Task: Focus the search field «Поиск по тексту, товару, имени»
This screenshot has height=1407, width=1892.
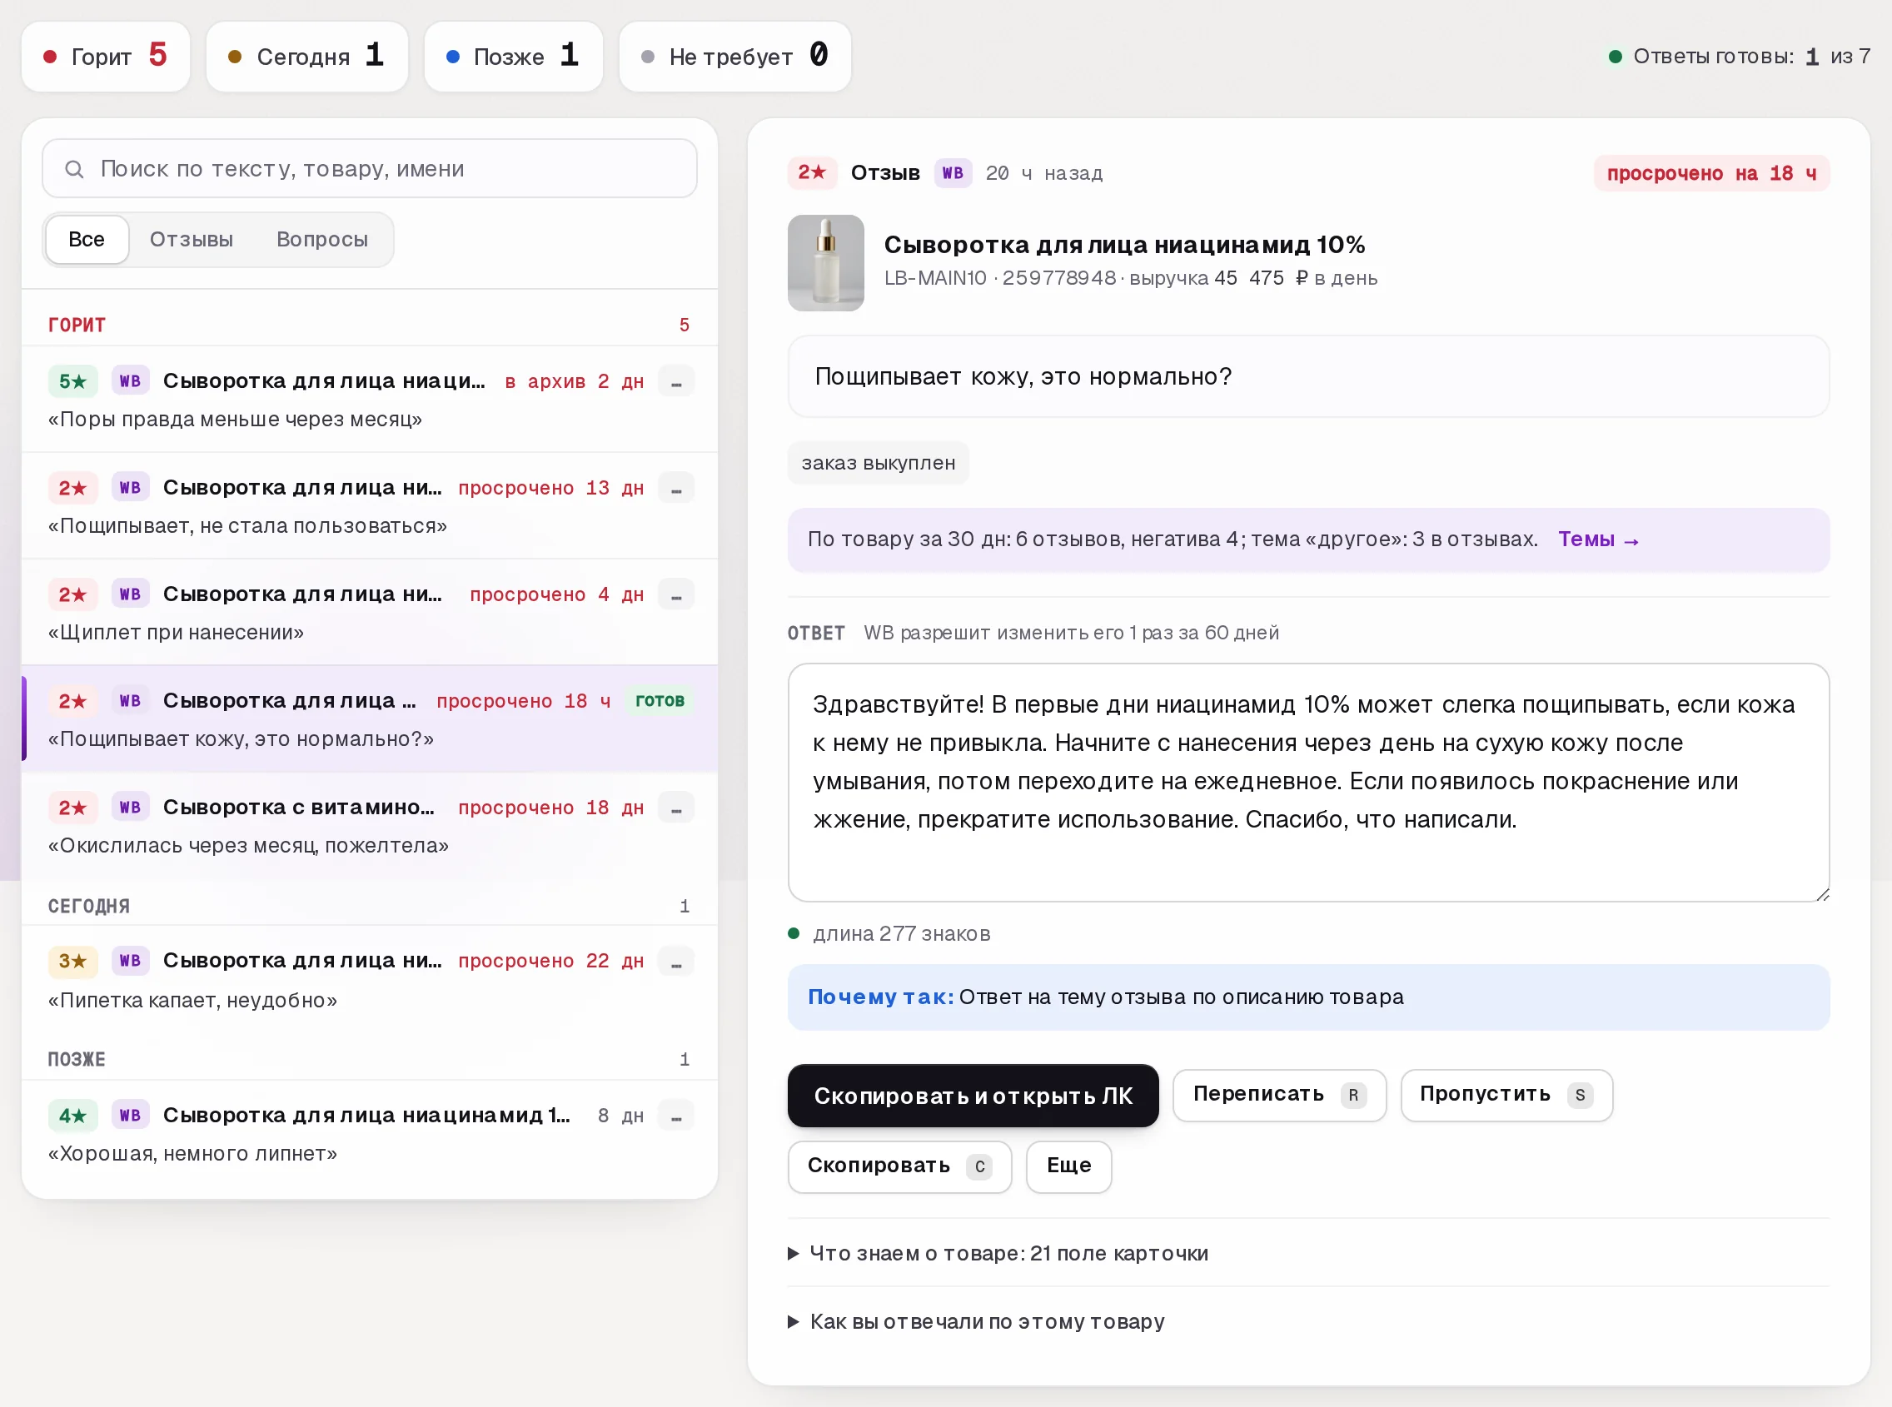Action: (370, 169)
